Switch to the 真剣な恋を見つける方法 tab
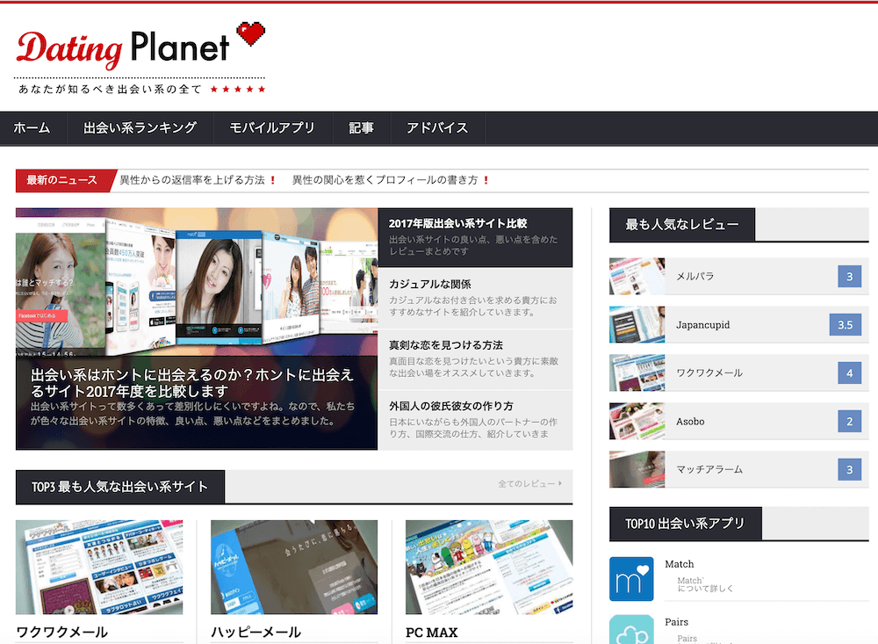The image size is (878, 644). pyautogui.click(x=475, y=358)
